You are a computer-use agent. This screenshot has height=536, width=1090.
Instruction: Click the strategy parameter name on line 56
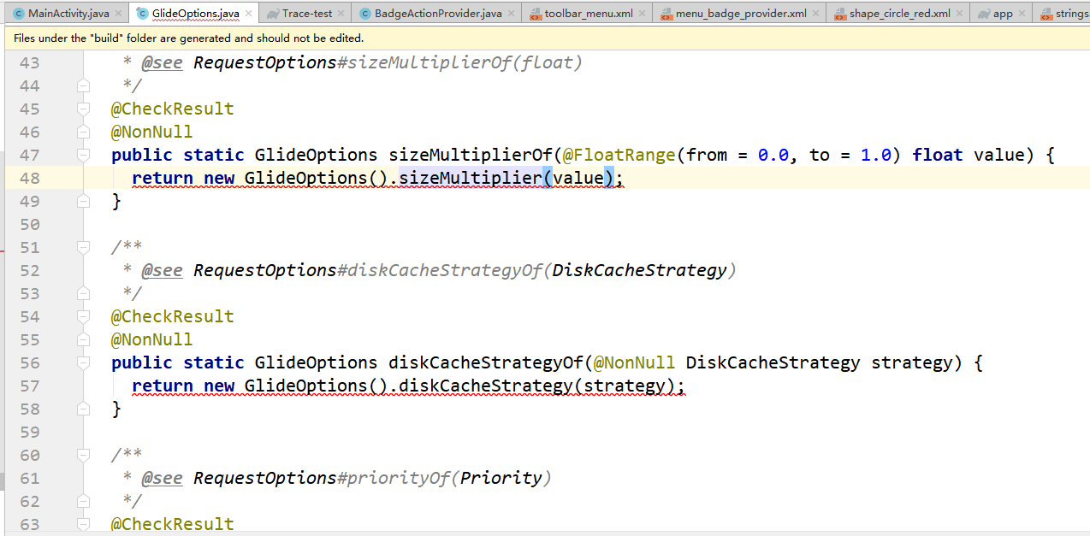pyautogui.click(x=912, y=362)
